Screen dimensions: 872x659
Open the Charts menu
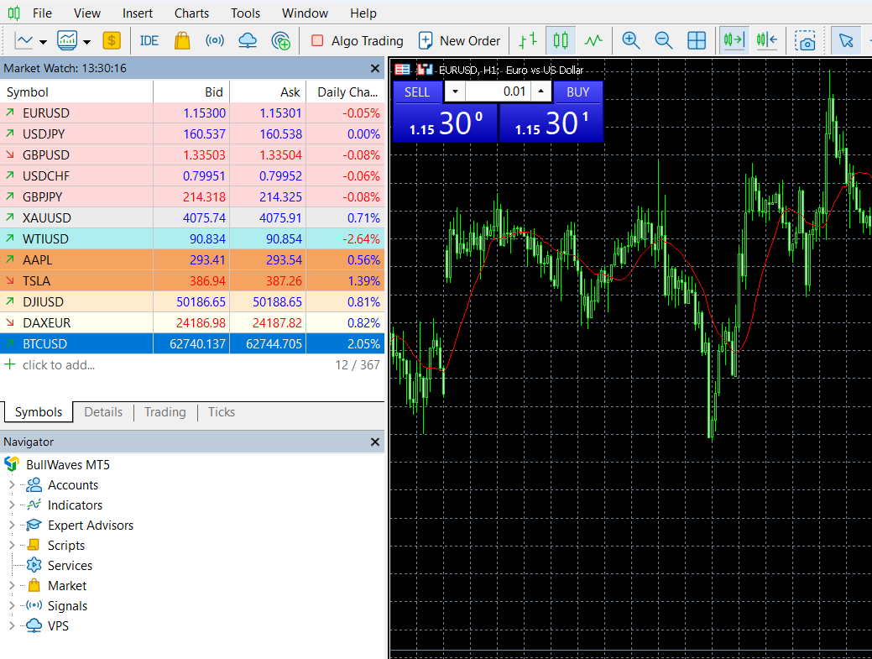click(192, 13)
